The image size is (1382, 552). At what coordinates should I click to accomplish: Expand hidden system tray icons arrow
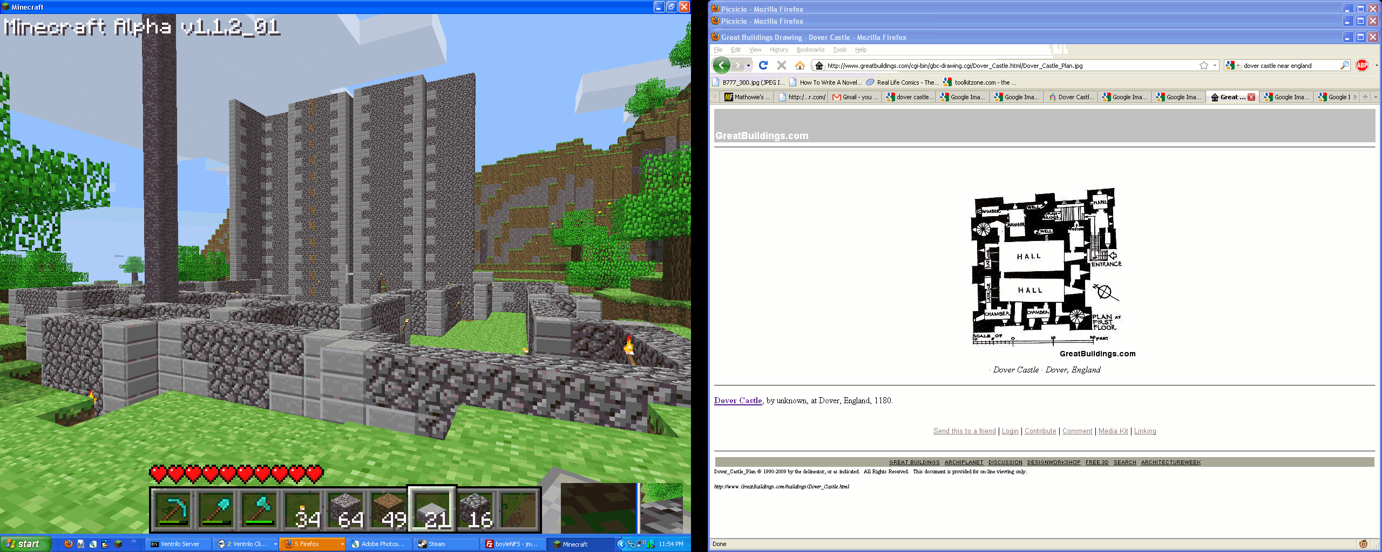pyautogui.click(x=621, y=544)
